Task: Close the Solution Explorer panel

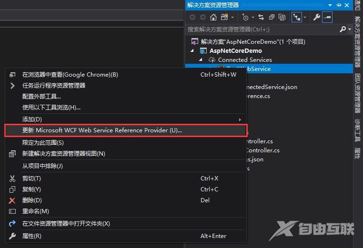Action: [347, 5]
